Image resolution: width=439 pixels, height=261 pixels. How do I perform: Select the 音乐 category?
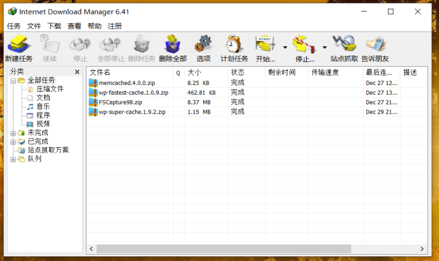43,107
